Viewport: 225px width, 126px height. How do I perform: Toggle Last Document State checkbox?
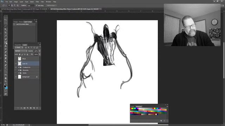(14, 24)
